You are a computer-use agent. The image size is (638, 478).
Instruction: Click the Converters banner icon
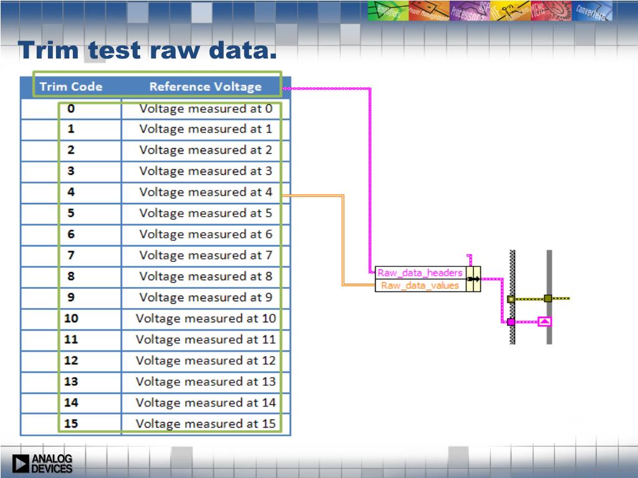592,11
